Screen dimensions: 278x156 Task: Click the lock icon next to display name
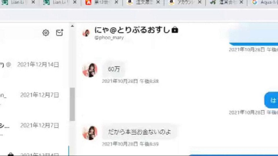tap(175, 30)
